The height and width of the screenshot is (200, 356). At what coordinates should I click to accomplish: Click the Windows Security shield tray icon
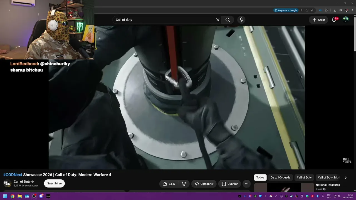click(x=307, y=196)
